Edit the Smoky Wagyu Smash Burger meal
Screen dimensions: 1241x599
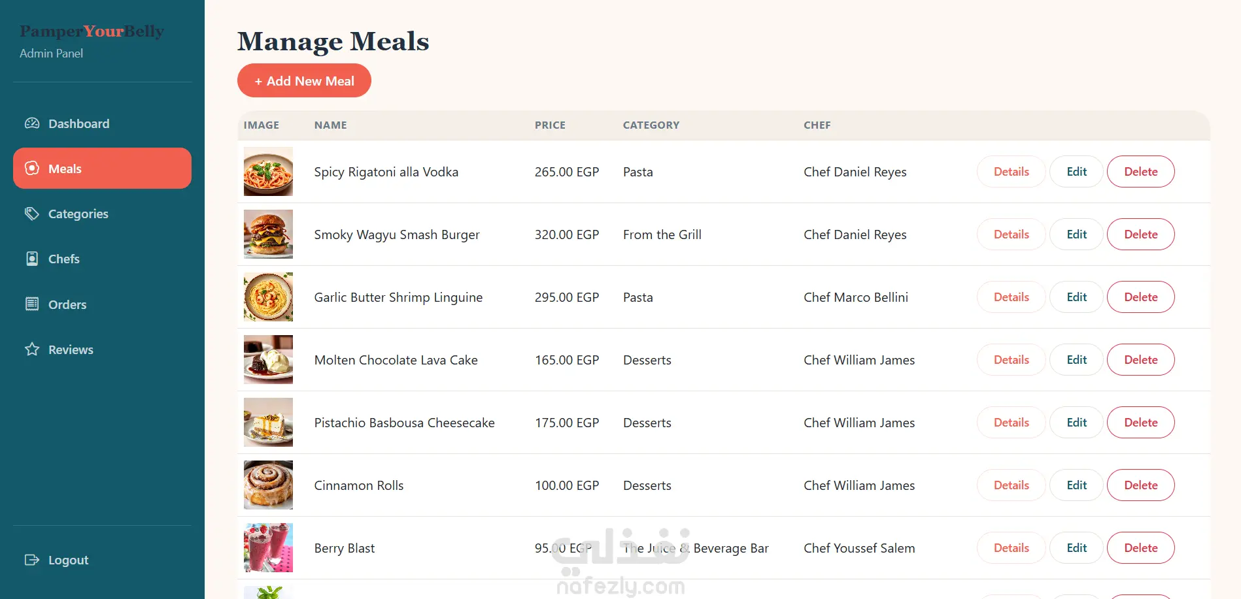[1076, 235]
